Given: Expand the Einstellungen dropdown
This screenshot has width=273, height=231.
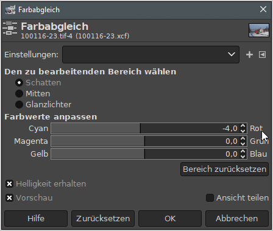Looking at the screenshot, I should tap(151, 54).
